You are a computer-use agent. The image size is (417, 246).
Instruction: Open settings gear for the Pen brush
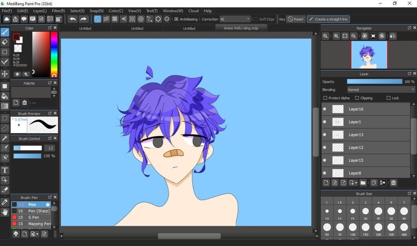click(x=48, y=205)
